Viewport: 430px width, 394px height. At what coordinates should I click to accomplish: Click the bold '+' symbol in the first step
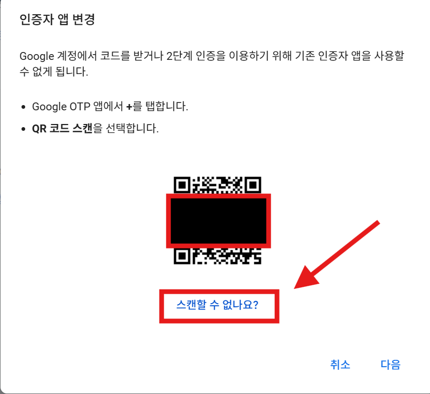[x=129, y=107]
